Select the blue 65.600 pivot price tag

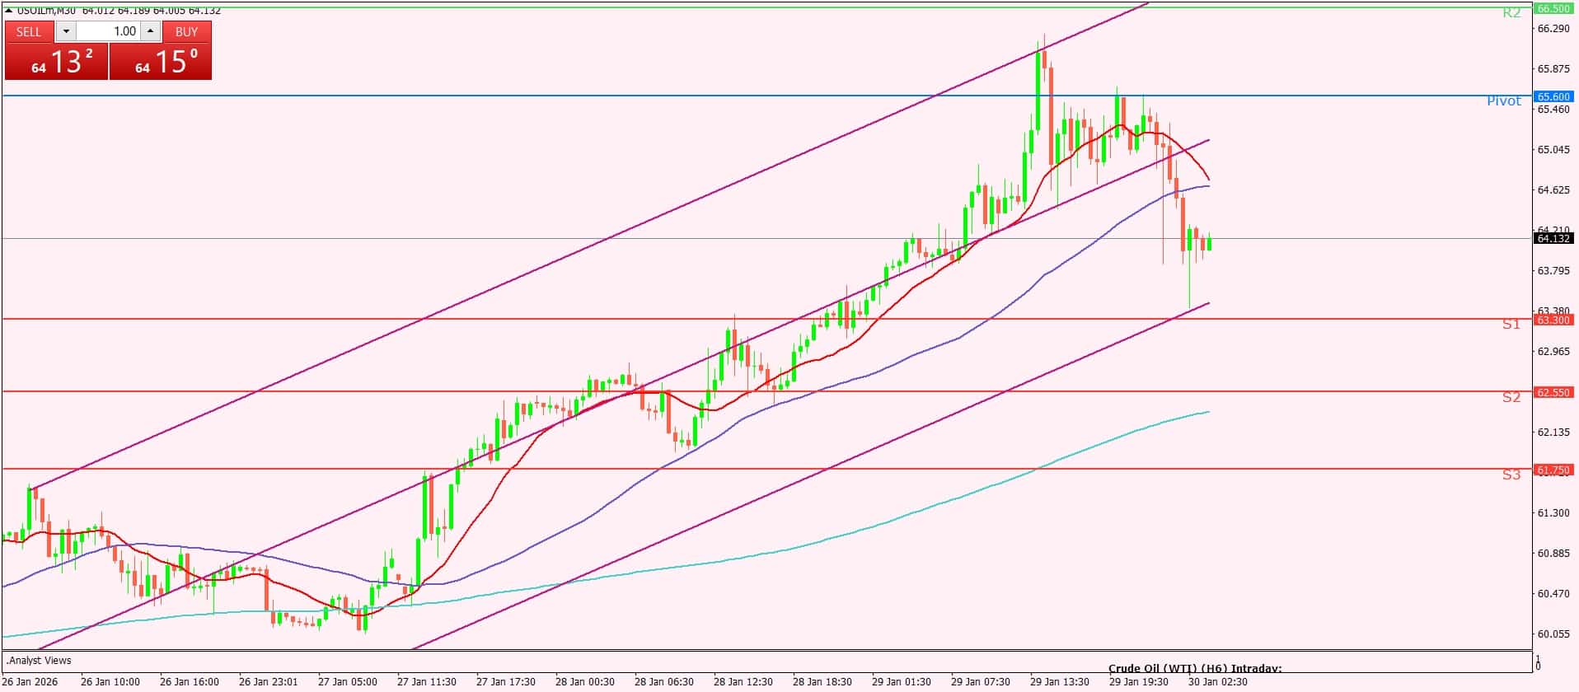point(1553,96)
